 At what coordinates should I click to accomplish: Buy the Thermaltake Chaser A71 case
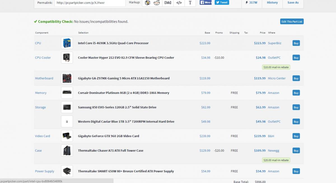[x=296, y=151]
